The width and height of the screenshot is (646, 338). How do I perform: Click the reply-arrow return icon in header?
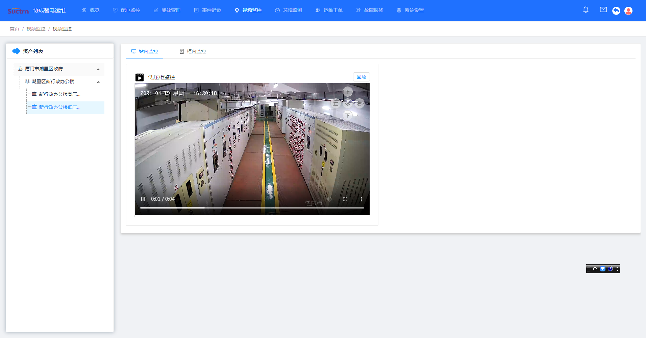pos(616,11)
